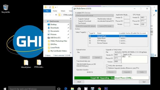
Task: Click the upgrade file Version field 0000
Action: 117,61
